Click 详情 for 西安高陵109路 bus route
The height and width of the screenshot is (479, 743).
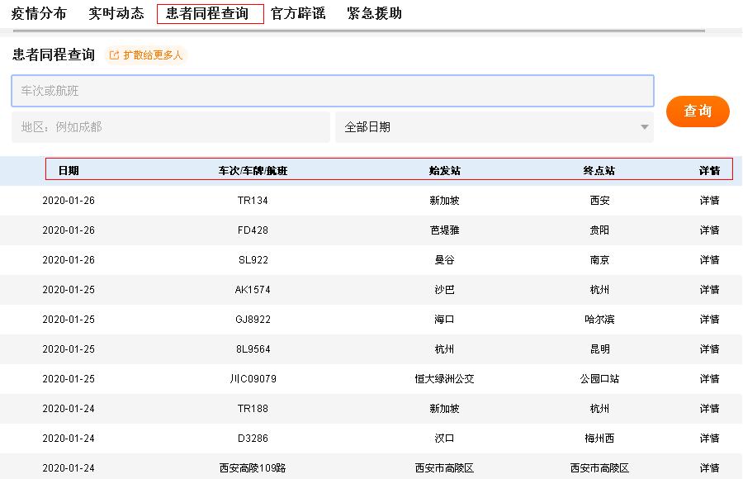click(708, 467)
